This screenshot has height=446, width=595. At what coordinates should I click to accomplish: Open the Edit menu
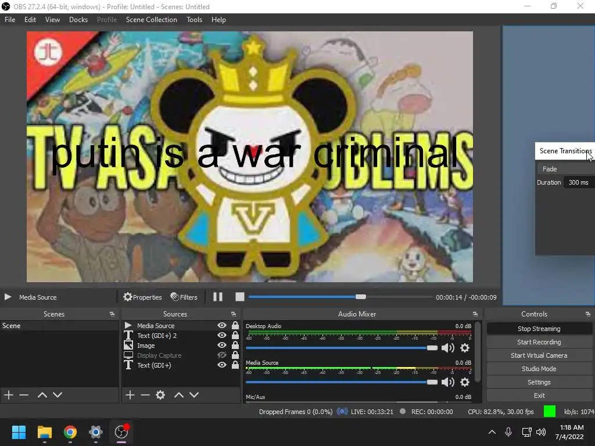pyautogui.click(x=30, y=20)
